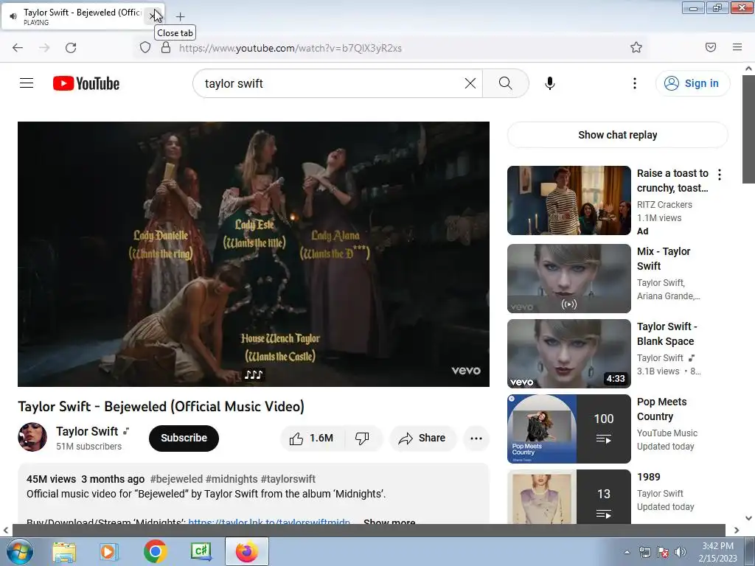755x566 pixels.
Task: Clear the search box with X icon
Action: tap(470, 83)
